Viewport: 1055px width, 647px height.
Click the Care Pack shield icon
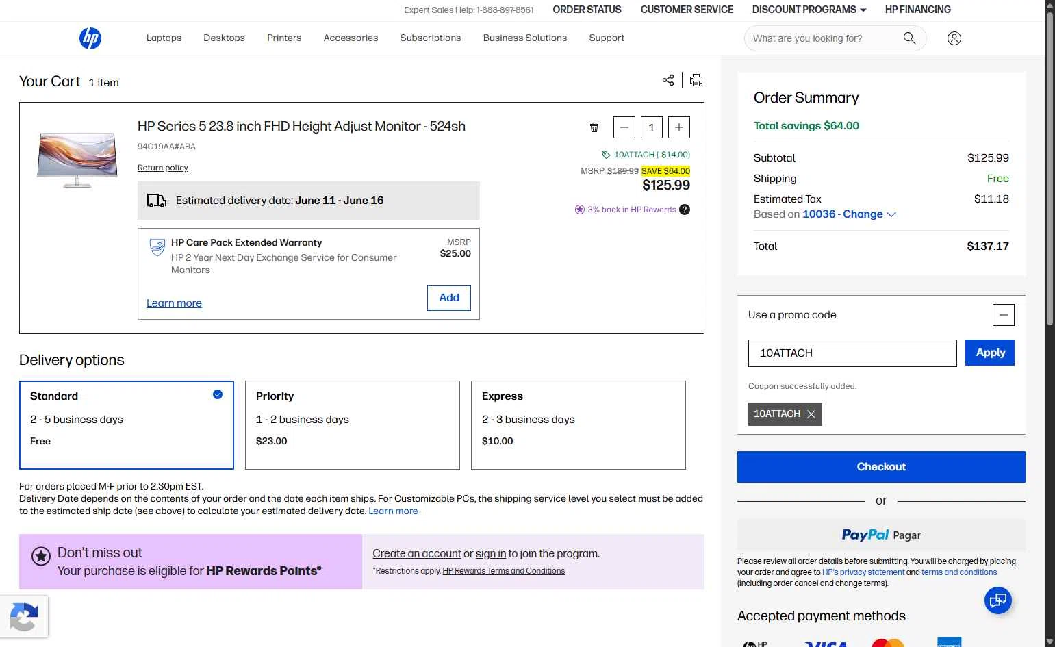[157, 247]
